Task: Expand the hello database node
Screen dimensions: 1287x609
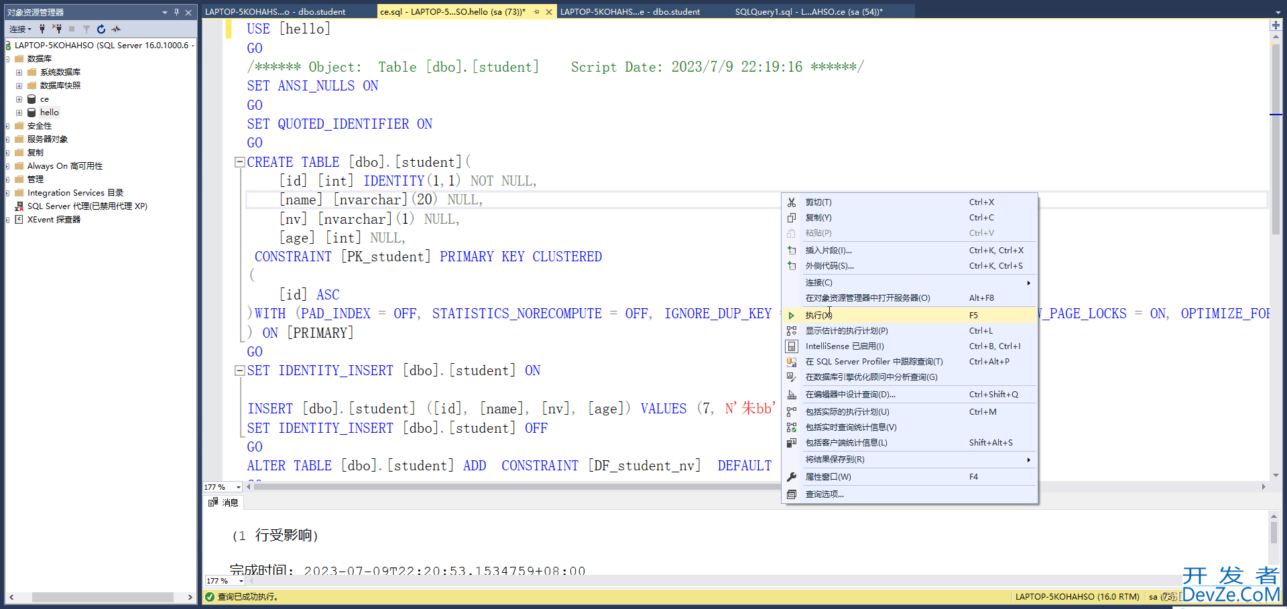Action: pyautogui.click(x=19, y=113)
